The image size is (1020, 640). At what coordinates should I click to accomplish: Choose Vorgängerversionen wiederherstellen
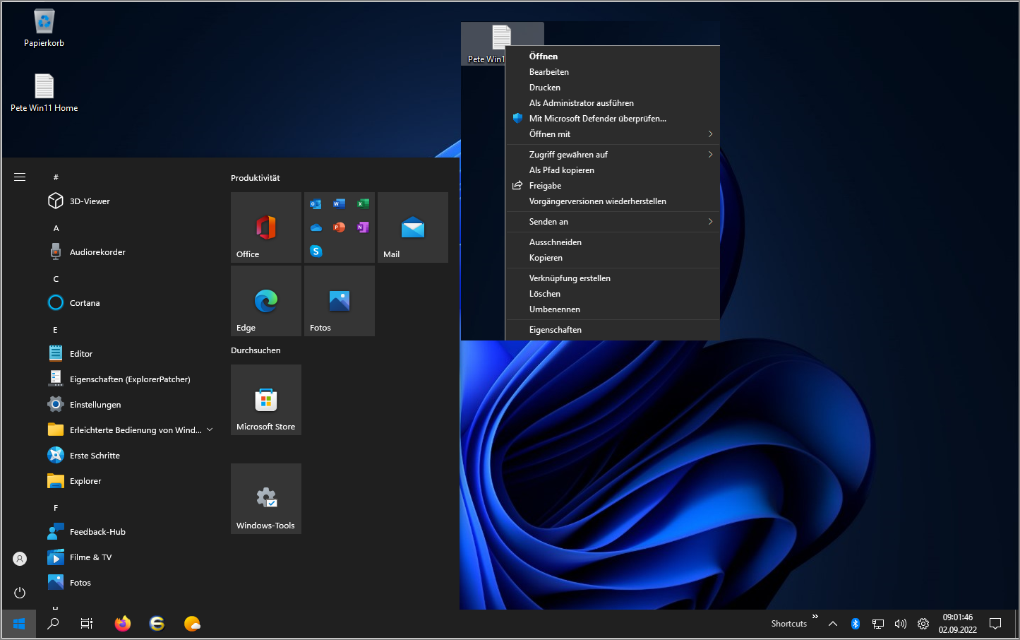pos(613,201)
